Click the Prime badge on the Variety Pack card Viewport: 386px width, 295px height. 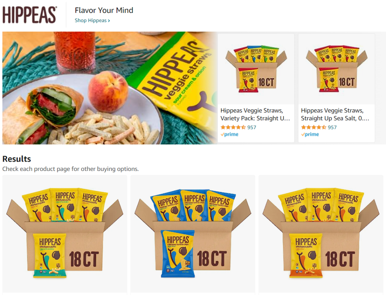click(229, 134)
